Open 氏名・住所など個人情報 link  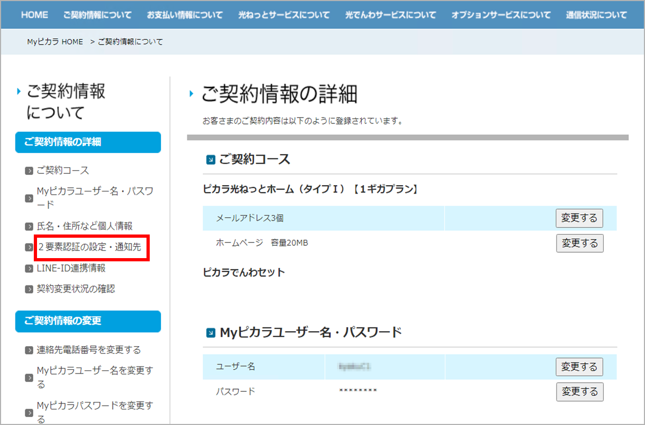pos(84,226)
